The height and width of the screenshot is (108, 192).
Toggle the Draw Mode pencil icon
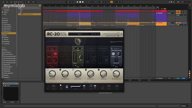tap(169, 2)
